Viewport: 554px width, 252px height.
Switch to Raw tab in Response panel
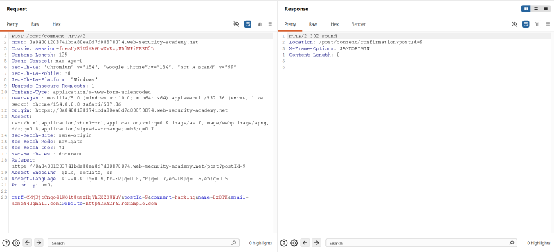313,24
